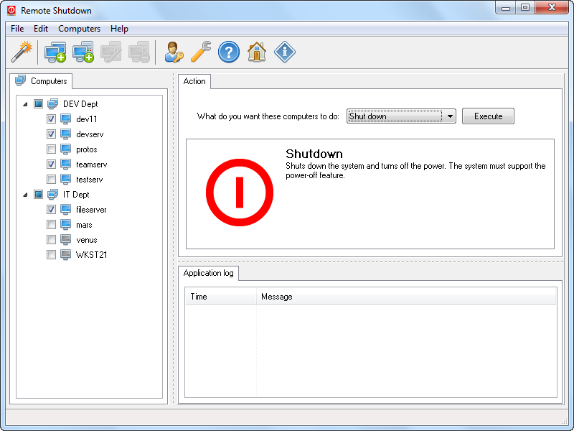Collapse the IT Dept tree group
The height and width of the screenshot is (431, 574).
tap(26, 195)
